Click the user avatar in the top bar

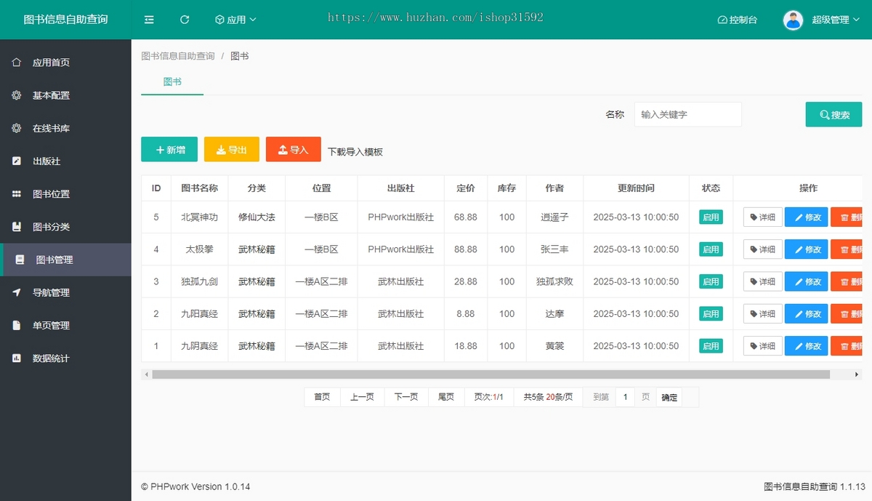(x=793, y=20)
